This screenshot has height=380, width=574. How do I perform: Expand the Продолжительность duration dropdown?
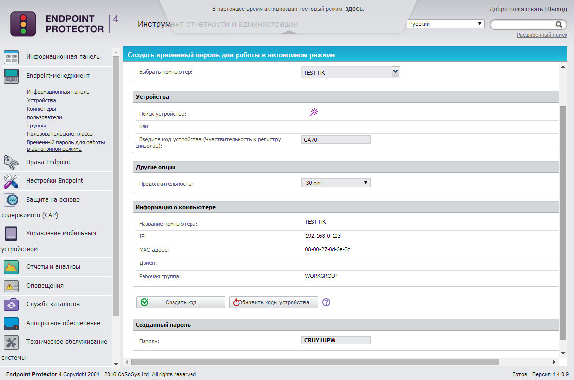(365, 182)
